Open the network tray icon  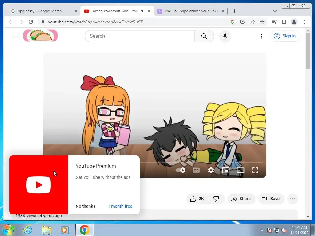(277, 230)
